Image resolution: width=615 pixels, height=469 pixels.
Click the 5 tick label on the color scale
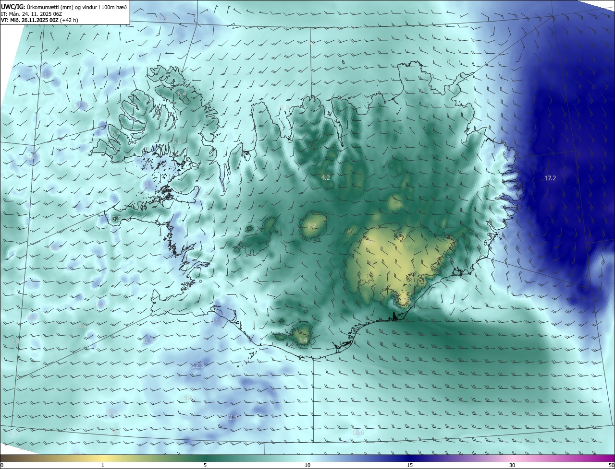[x=205, y=465]
